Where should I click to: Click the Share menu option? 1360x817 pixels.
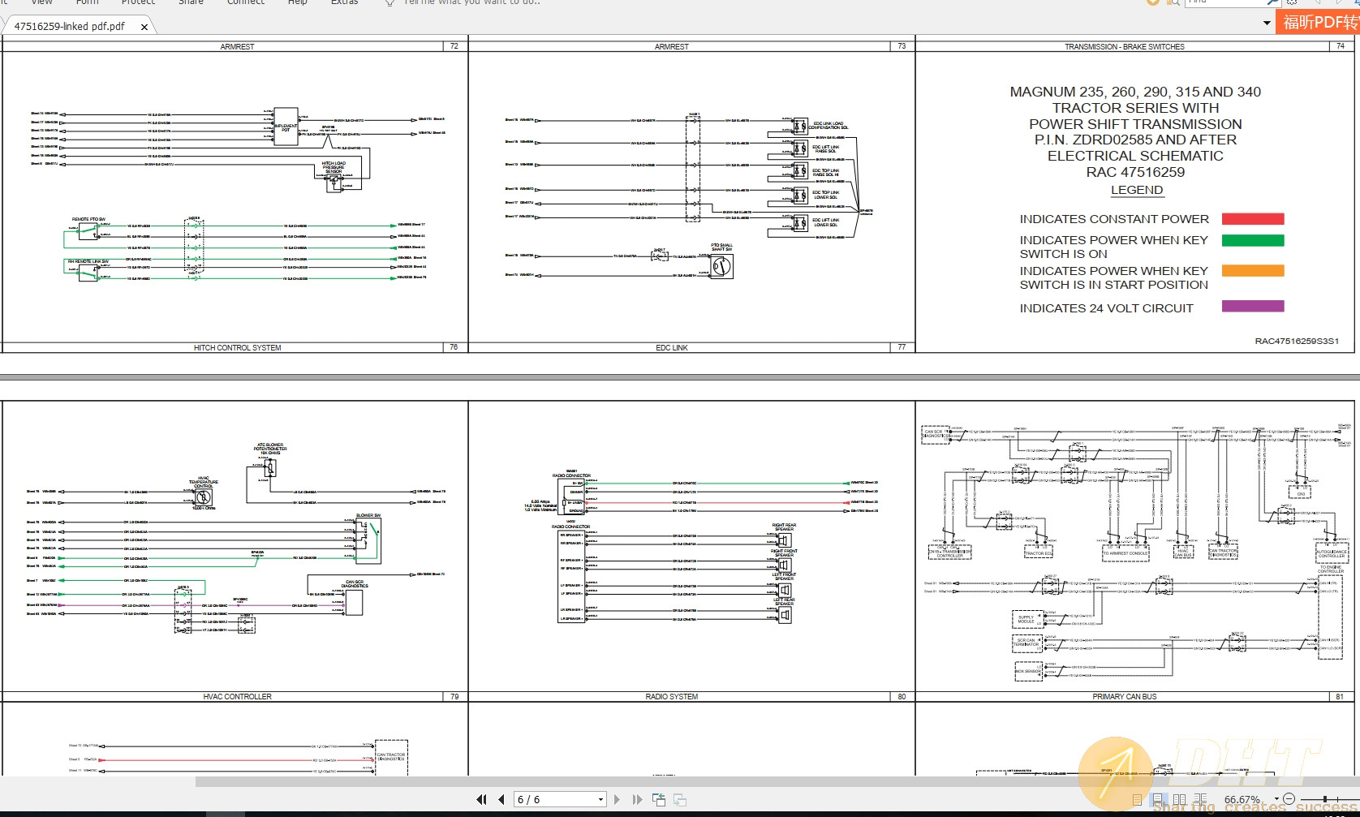pyautogui.click(x=191, y=2)
